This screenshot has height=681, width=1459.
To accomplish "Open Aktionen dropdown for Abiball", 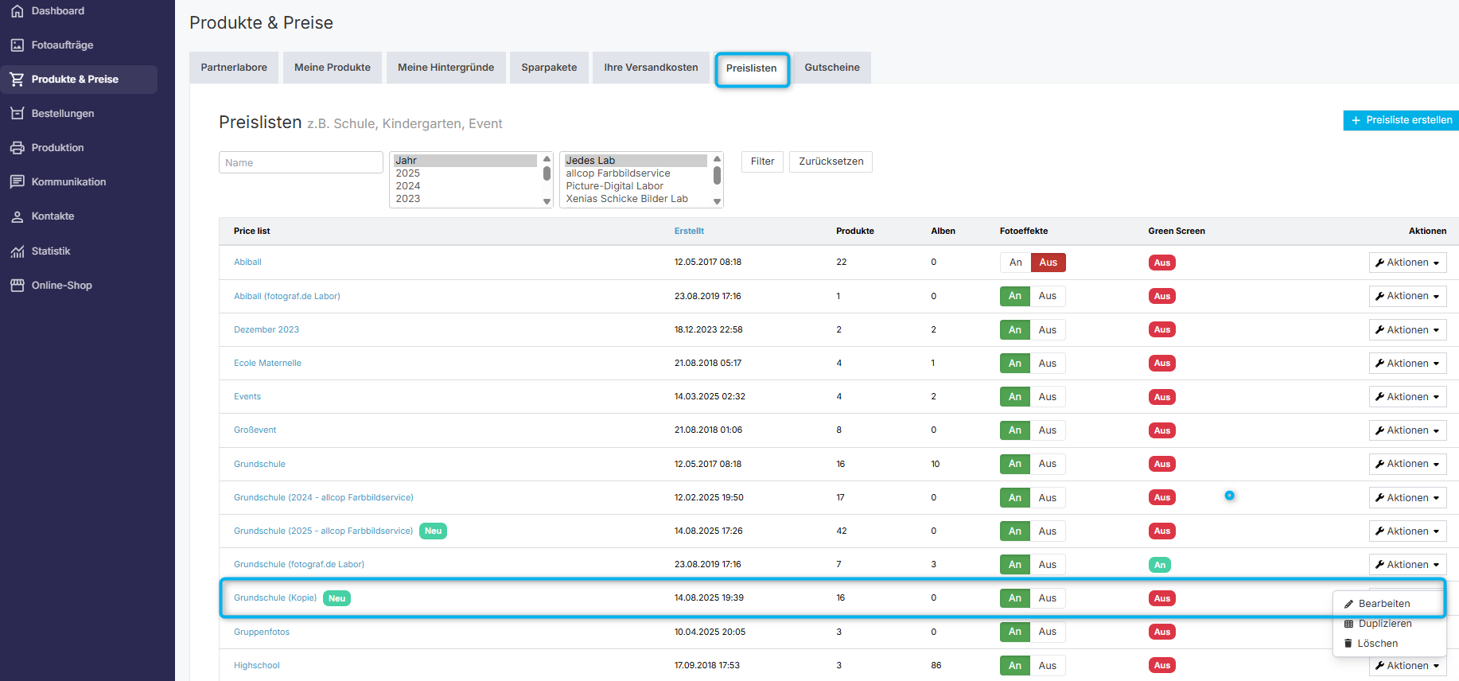I will coord(1407,263).
